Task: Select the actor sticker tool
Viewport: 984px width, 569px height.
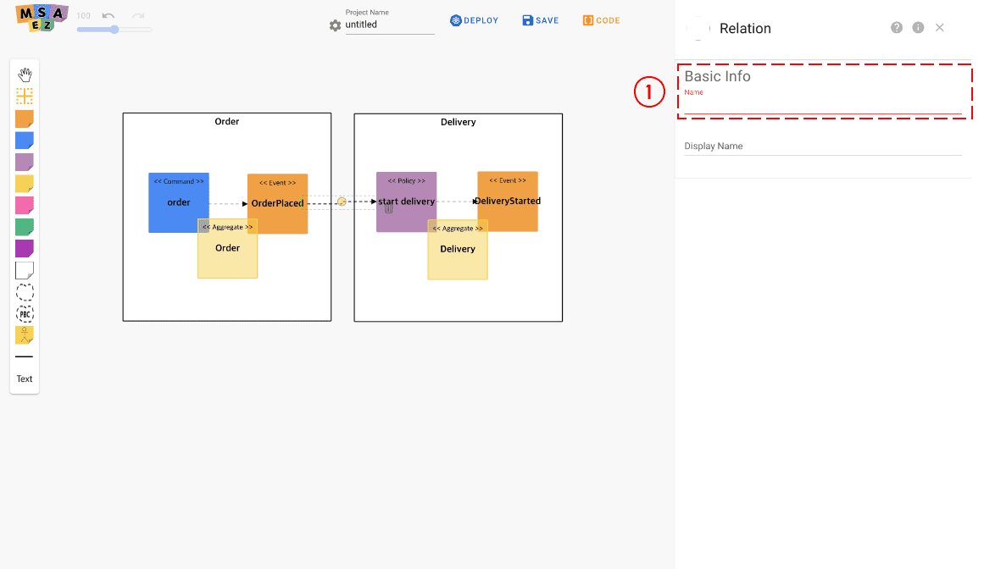Action: click(x=25, y=335)
